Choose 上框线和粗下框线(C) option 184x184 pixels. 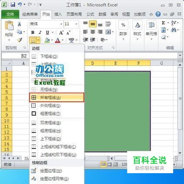point(57,147)
